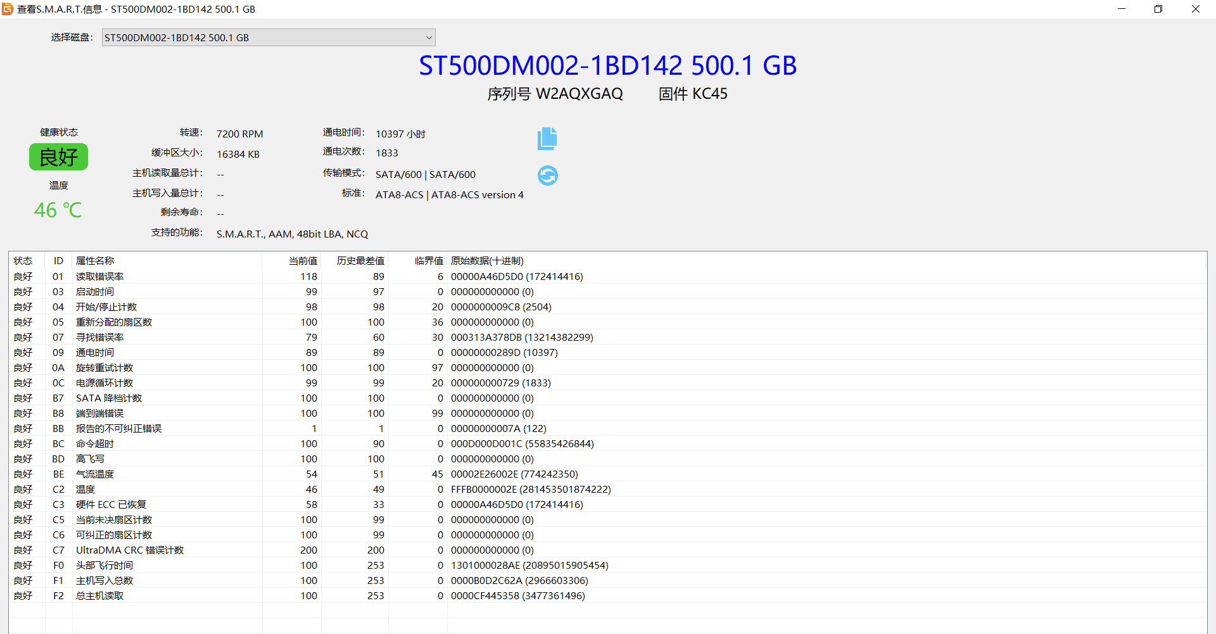Click raw value 000313A378DB (13214382299)
The image size is (1216, 634).
pyautogui.click(x=522, y=338)
